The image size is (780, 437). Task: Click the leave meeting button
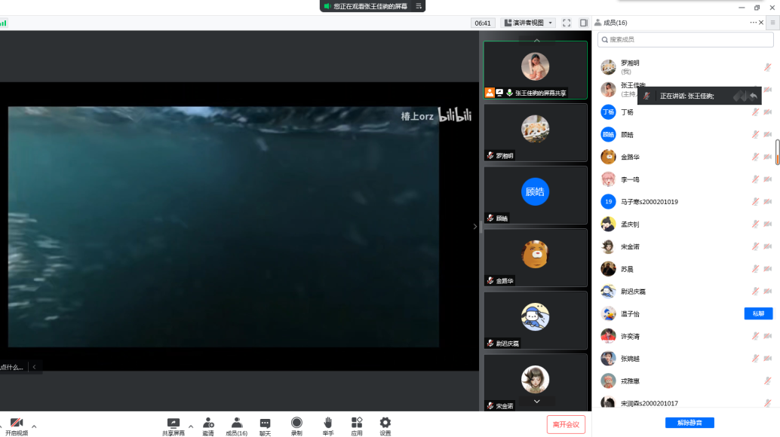click(x=566, y=424)
